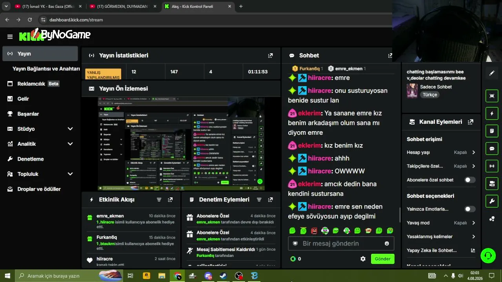Viewport: 502px width, 282px height.
Task: Click the browser address bar URL
Action: (x=76, y=20)
